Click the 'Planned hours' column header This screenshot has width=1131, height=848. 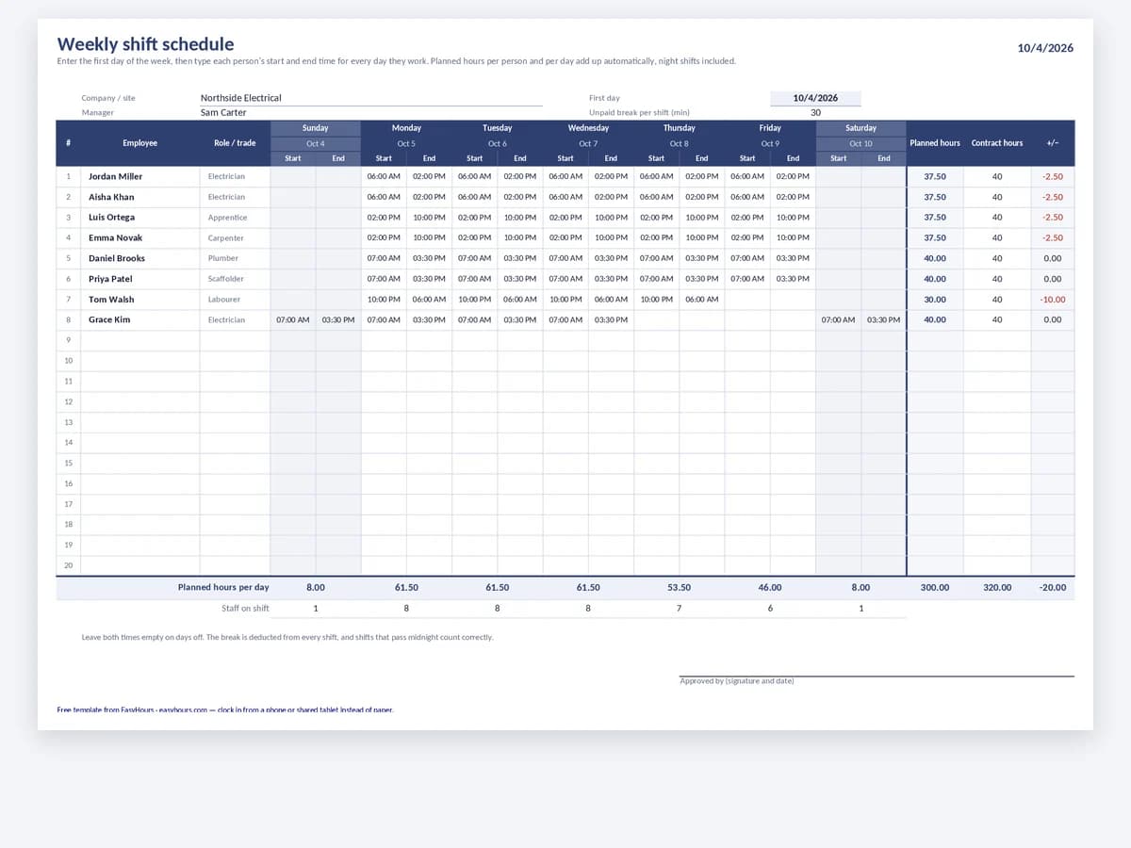pos(935,143)
